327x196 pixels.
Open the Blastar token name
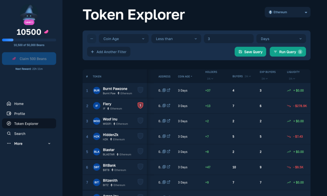pos(109,150)
